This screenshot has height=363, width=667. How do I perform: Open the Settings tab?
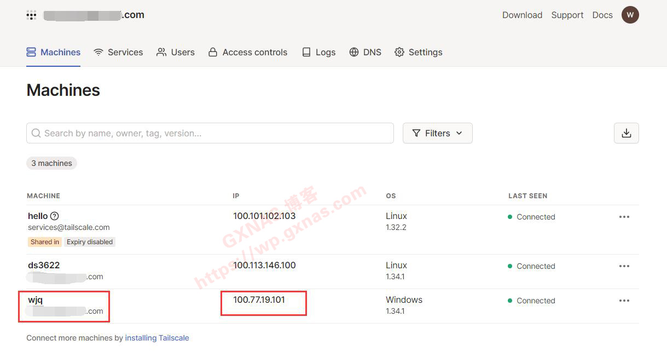click(419, 52)
